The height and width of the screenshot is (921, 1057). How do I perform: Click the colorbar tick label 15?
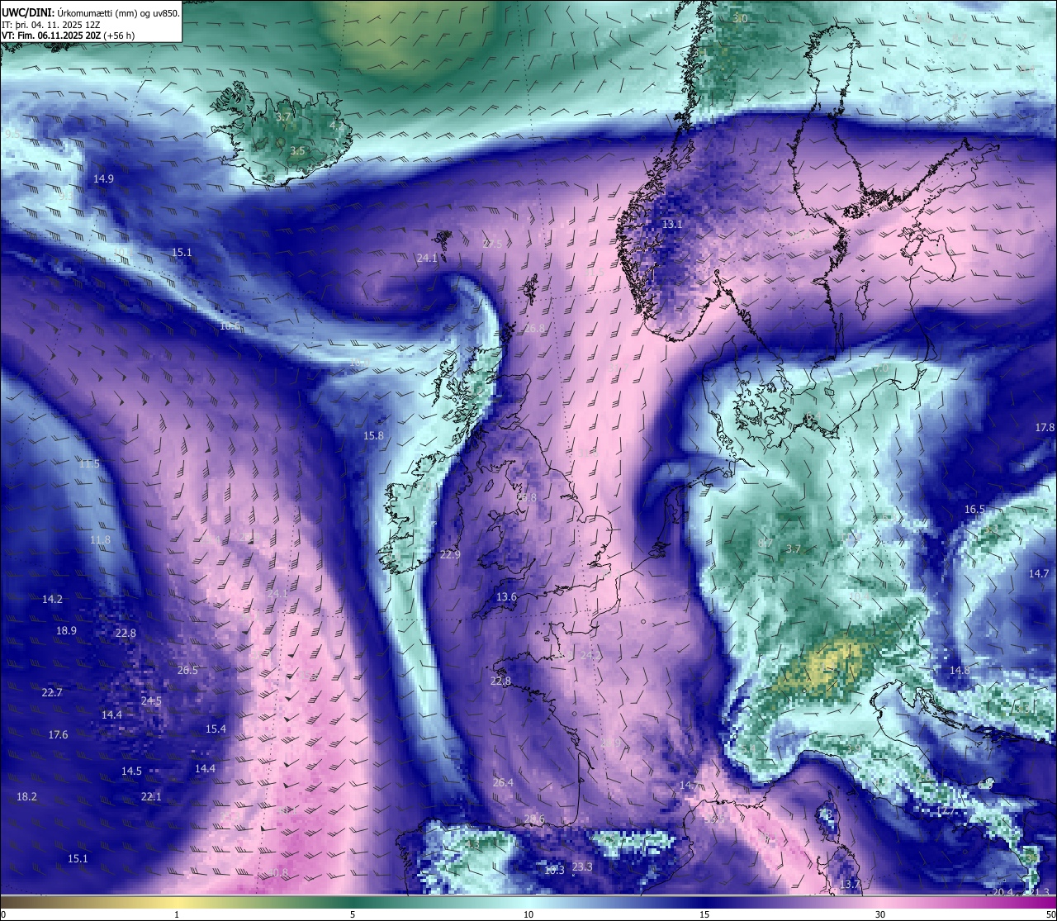[704, 914]
